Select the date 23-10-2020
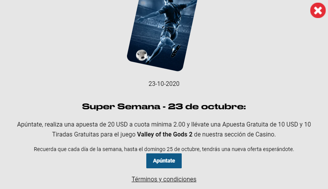The width and height of the screenshot is (328, 189). tap(164, 84)
